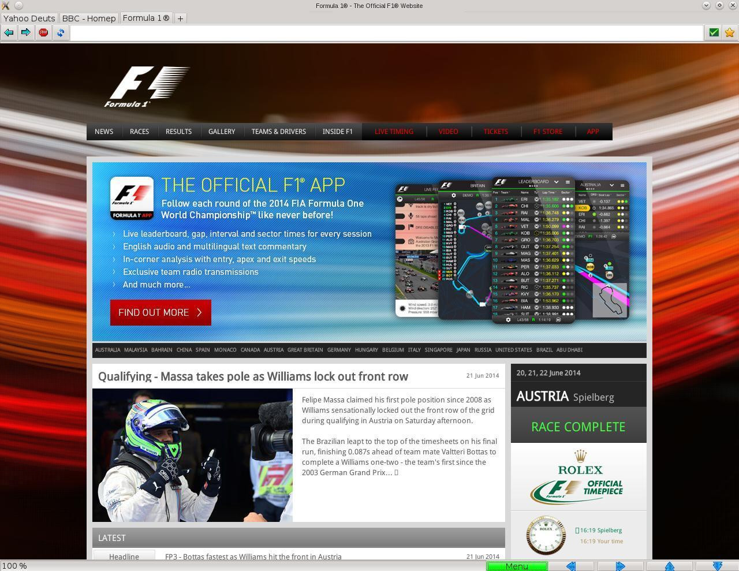Viewport: 739px width, 571px height.
Task: Click the FIND OUT MORE button
Action: pos(161,312)
